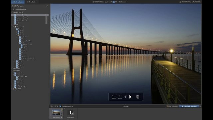Go to next image with right arrow
The image size is (213, 120).
click(x=130, y=97)
